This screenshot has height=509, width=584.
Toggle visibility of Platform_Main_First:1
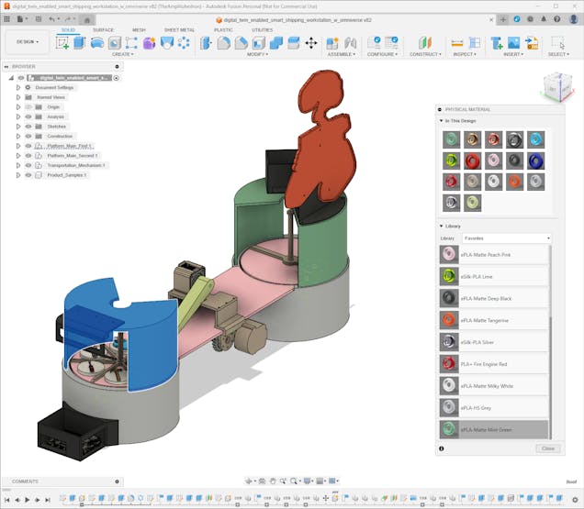pyautogui.click(x=28, y=146)
